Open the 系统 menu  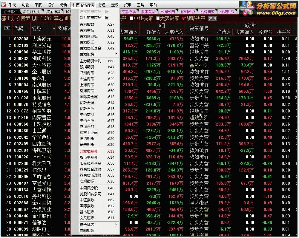[x=13, y=5]
